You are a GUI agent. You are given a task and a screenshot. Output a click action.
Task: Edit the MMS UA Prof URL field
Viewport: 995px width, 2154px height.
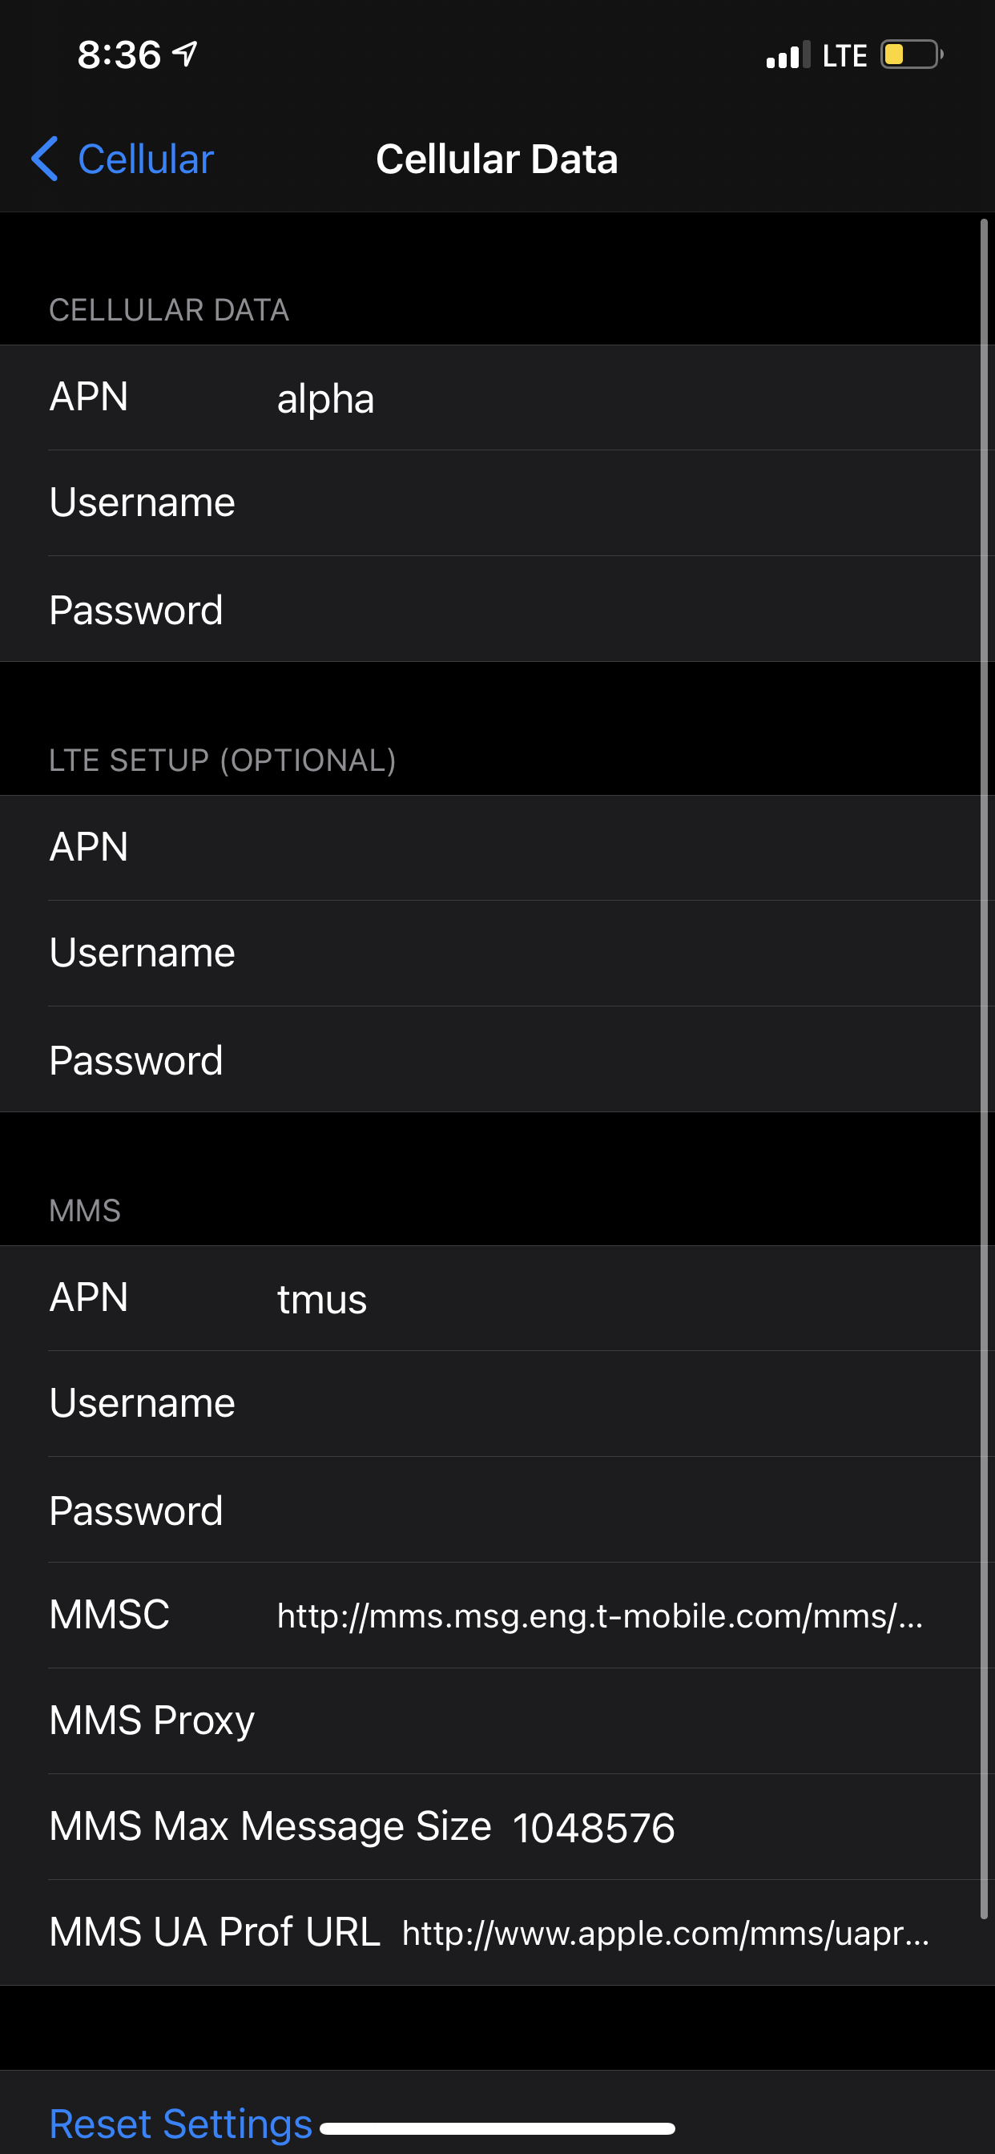point(497,1932)
